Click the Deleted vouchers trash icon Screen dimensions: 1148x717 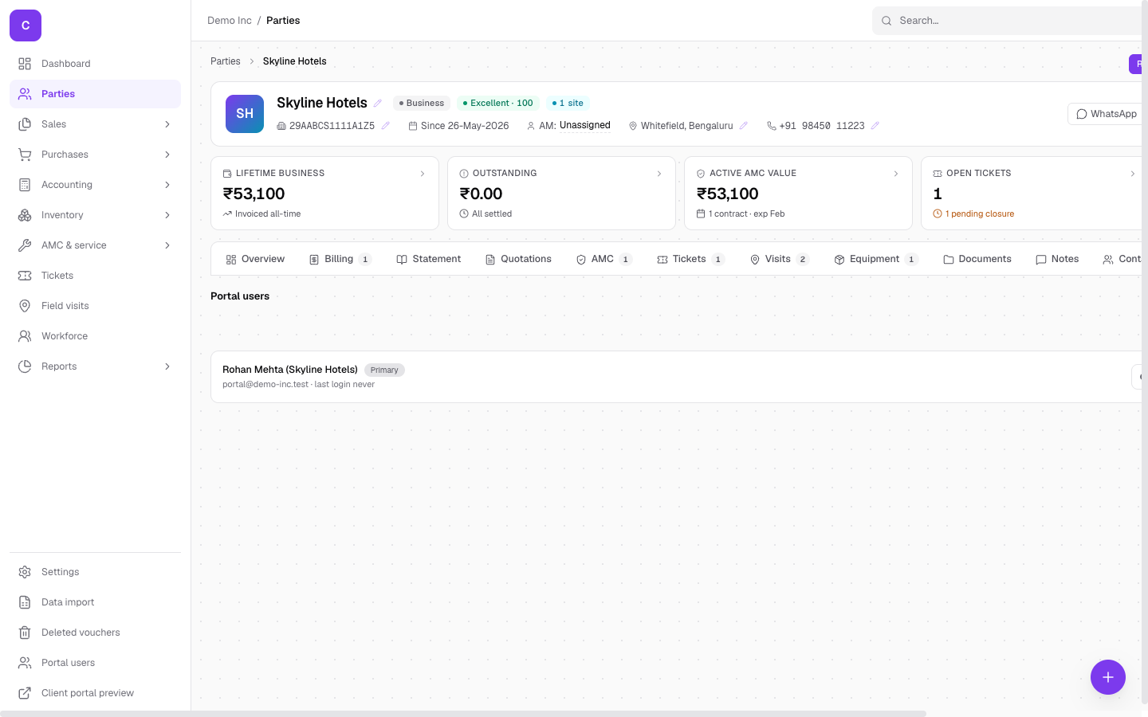point(25,633)
